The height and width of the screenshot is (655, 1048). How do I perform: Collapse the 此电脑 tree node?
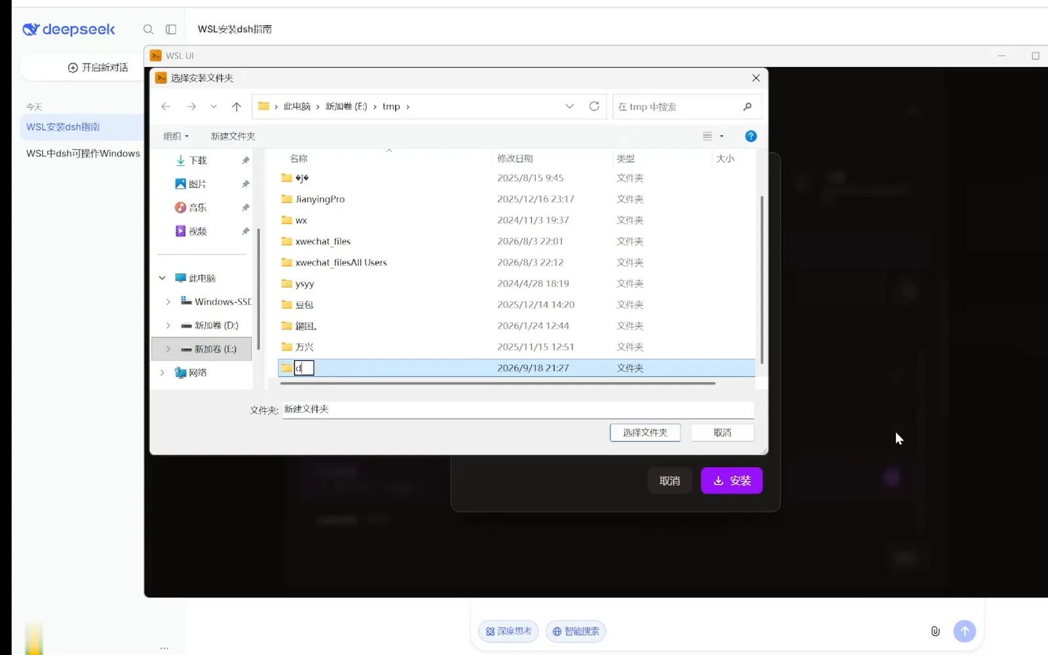[x=162, y=278]
